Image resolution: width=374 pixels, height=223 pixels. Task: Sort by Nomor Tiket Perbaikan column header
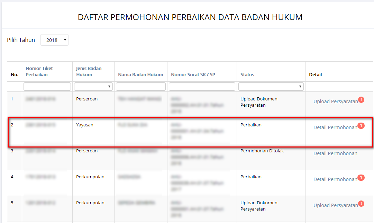point(39,71)
